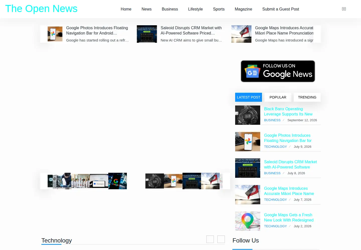The image size is (361, 250).
Task: Click BUSINESS category under Black Banx post
Action: [272, 120]
